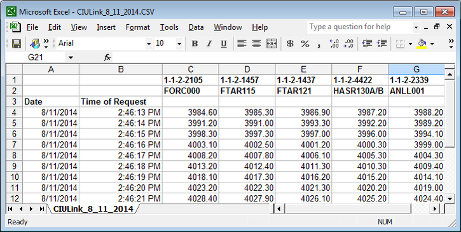The height and width of the screenshot is (232, 461).
Task: Select cell containing HASR130A/B
Action: coord(360,91)
